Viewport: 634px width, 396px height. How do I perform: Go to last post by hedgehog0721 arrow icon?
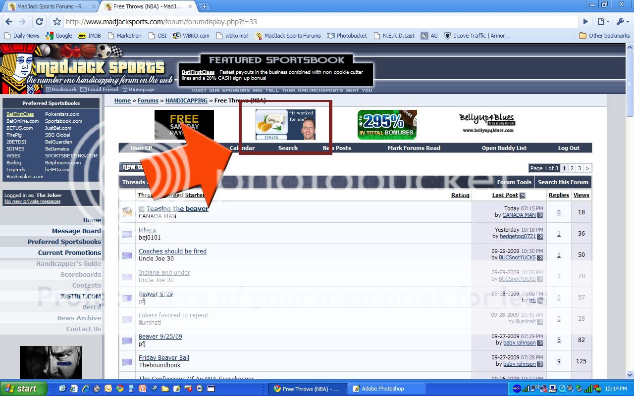coord(540,237)
